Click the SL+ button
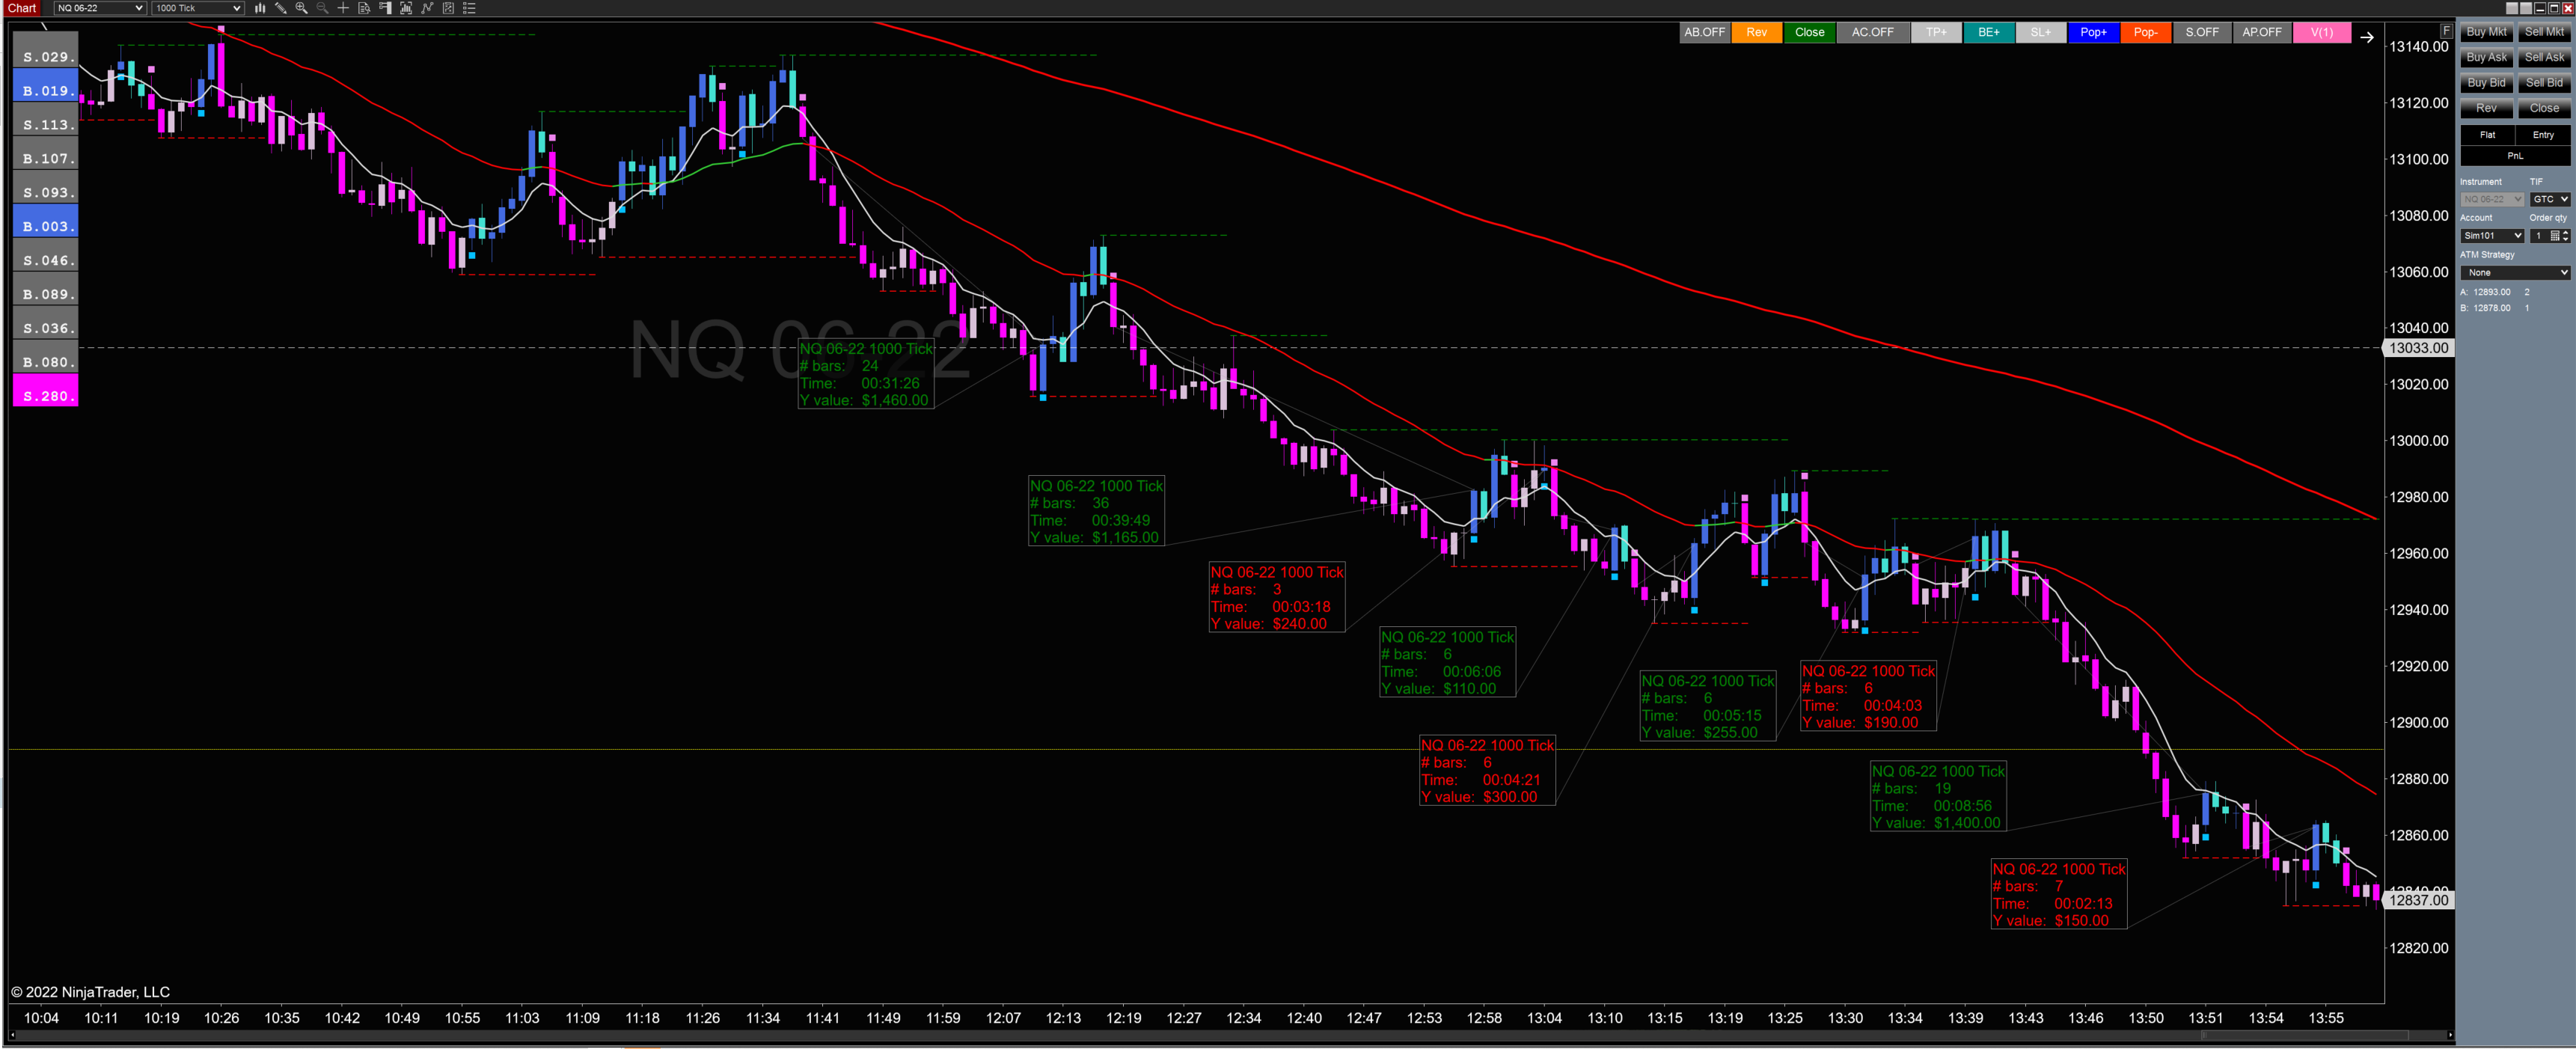Screen dimensions: 2576x1049 (x=2040, y=32)
